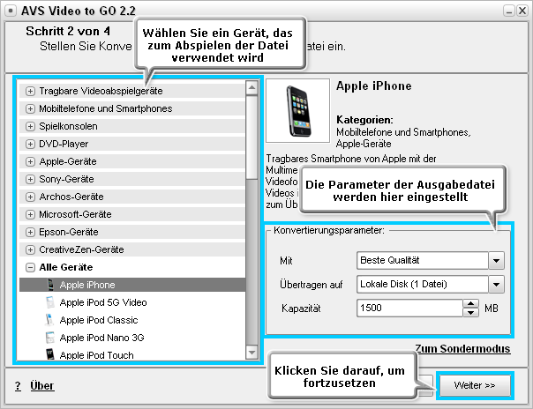
Task: Click the Lokale Disk (1 Datei) combo field
Action: point(423,285)
